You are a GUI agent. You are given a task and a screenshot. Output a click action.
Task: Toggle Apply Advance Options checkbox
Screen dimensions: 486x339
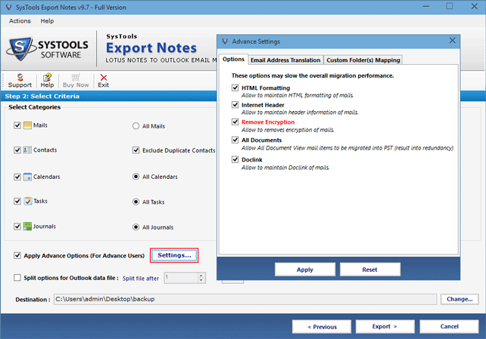[17, 255]
